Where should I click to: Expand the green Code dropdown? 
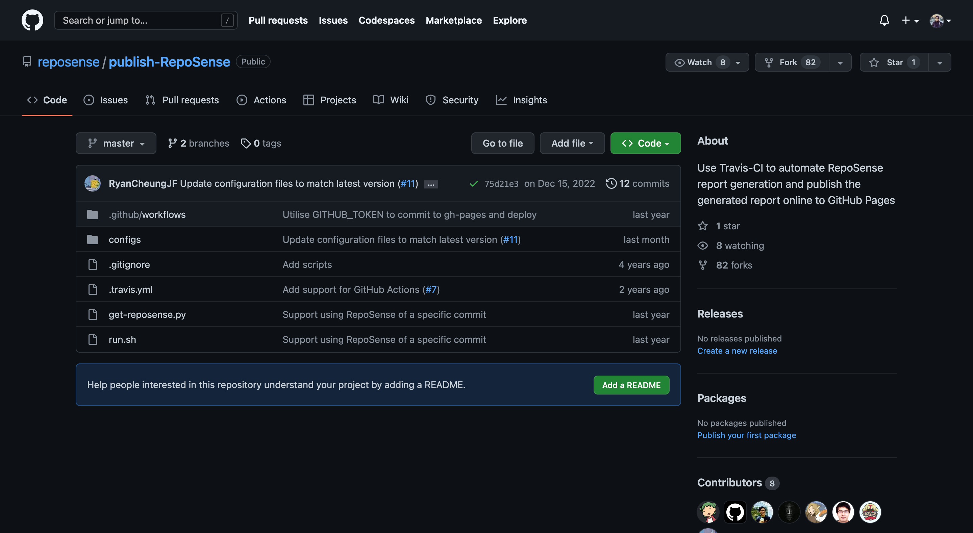pyautogui.click(x=645, y=143)
